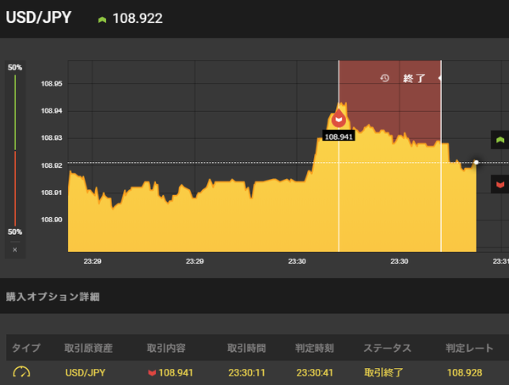
Task: Click the 取引内容 column header
Action: click(166, 348)
